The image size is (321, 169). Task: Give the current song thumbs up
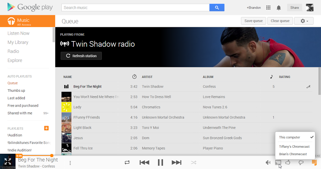click(288, 162)
